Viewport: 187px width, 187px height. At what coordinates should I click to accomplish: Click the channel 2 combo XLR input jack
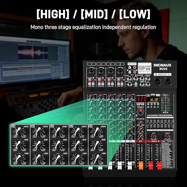coord(101,72)
